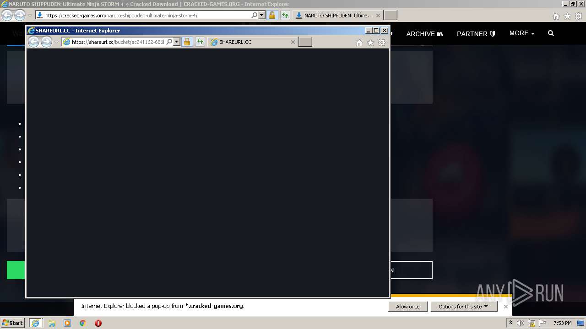Viewport: 586px width, 329px height.
Task: Click lock icon in cracked-games.org window
Action: [x=272, y=16]
